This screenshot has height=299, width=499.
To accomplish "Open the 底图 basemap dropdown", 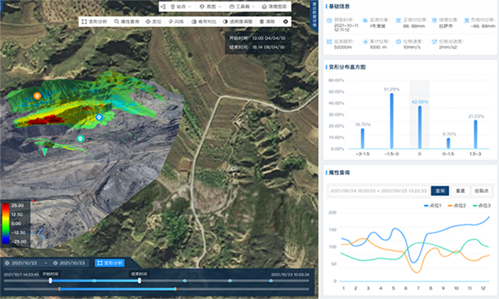I will tap(210, 6).
